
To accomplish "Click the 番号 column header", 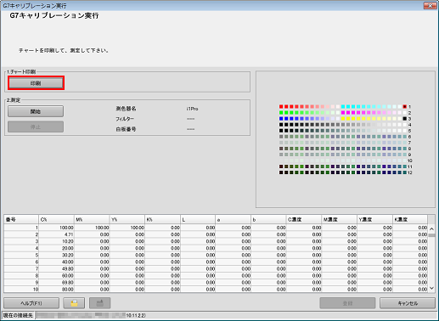I will click(21, 219).
